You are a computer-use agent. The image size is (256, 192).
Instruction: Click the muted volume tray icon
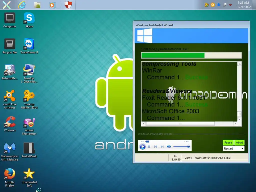pos(230,5)
